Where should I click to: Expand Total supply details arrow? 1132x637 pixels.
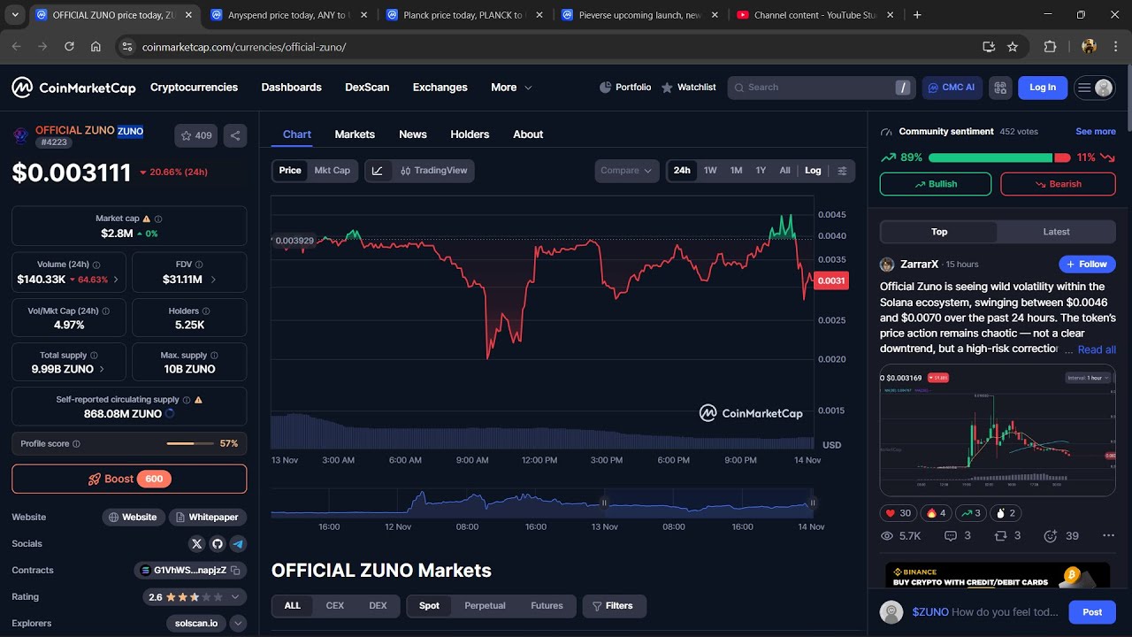102,370
